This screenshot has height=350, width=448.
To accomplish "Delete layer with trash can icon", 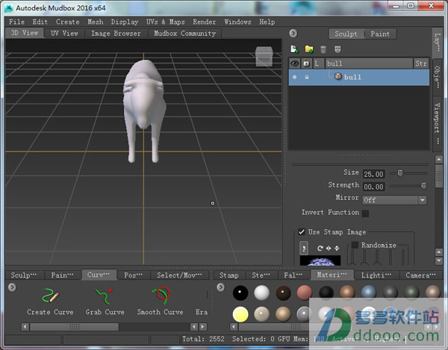I will coord(323,49).
